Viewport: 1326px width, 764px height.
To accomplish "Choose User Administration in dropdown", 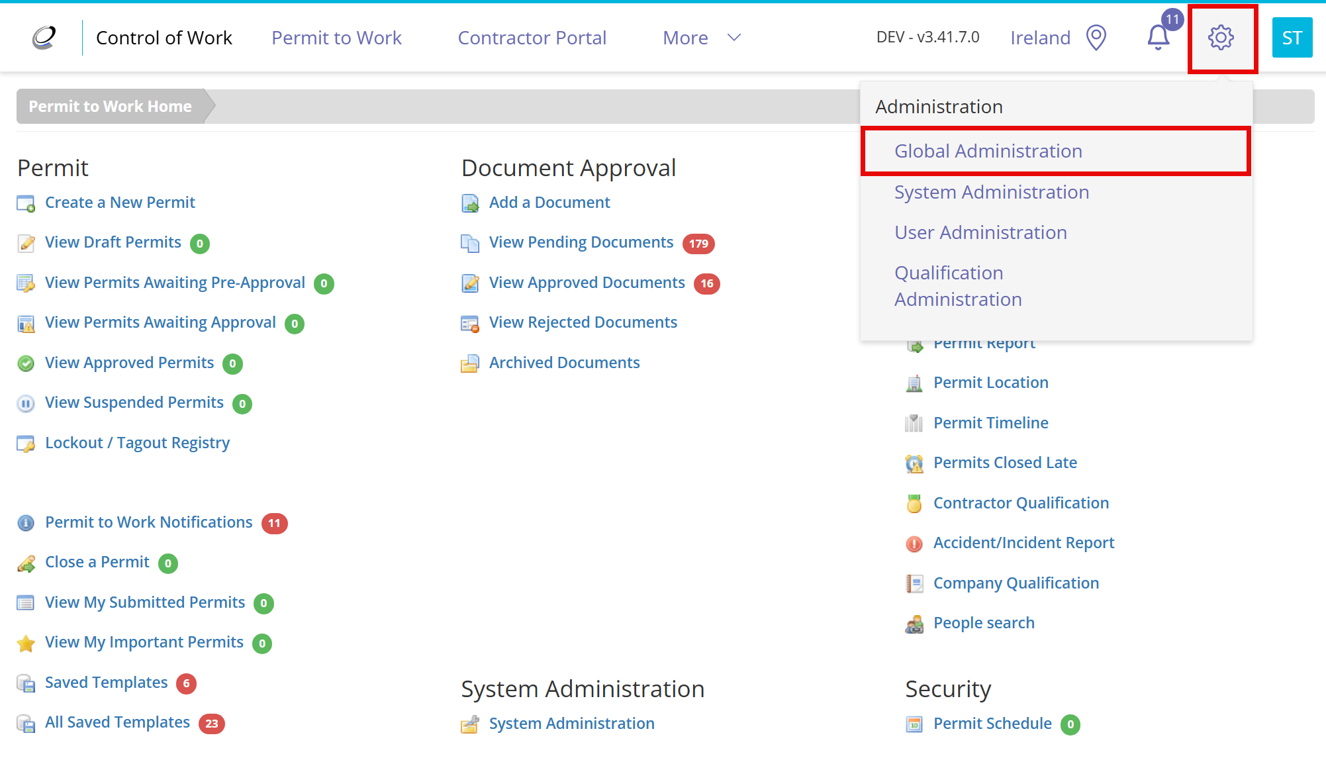I will click(980, 232).
